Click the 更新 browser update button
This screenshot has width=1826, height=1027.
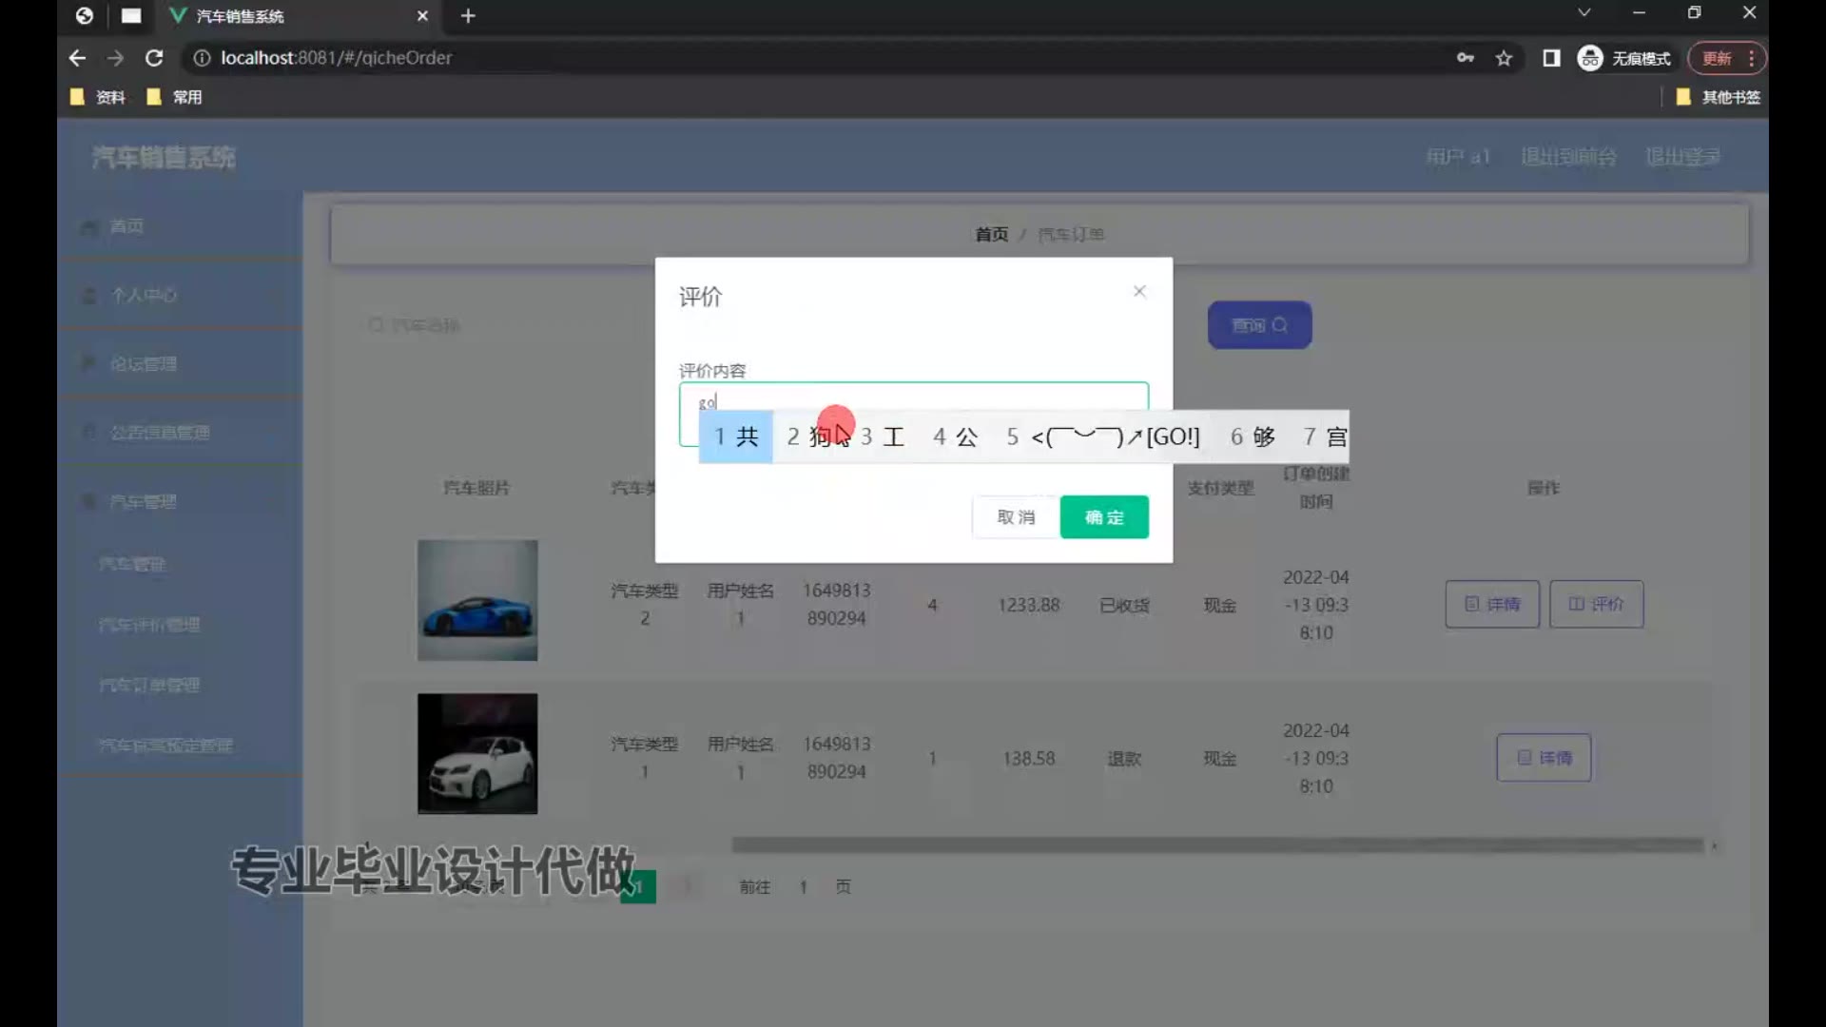(1717, 58)
